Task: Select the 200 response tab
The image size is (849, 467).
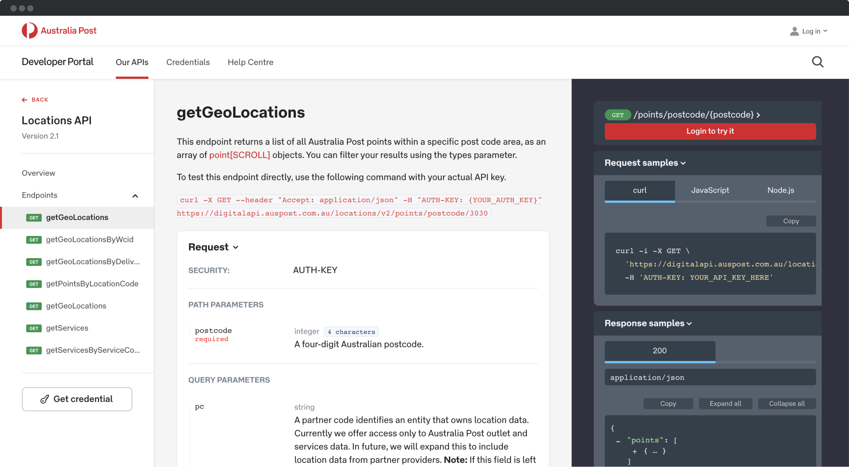Action: point(660,351)
